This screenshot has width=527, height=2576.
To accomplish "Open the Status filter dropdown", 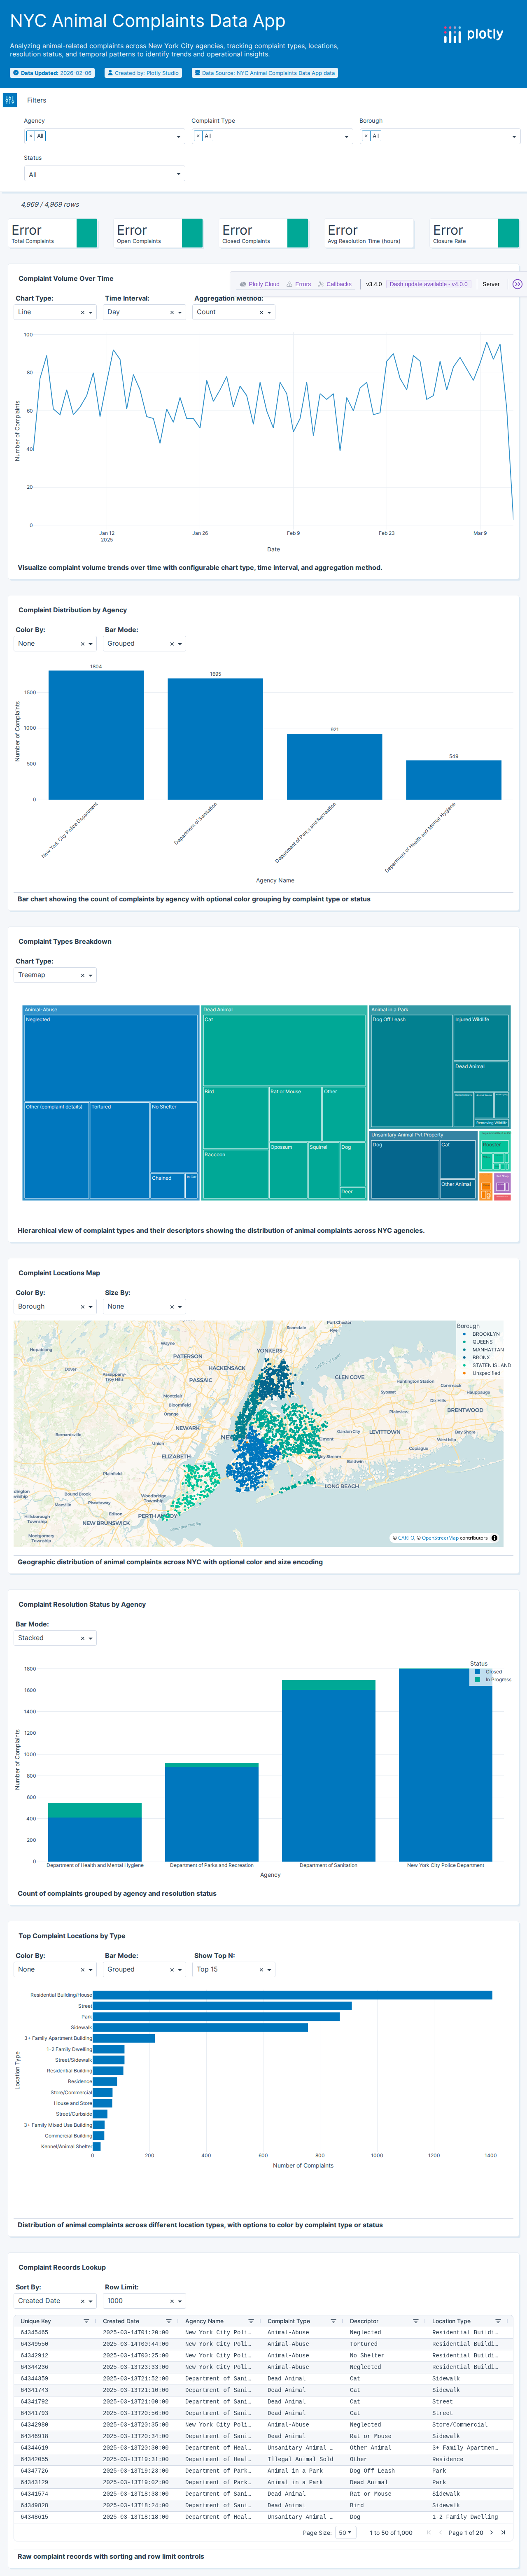I will click(x=104, y=174).
